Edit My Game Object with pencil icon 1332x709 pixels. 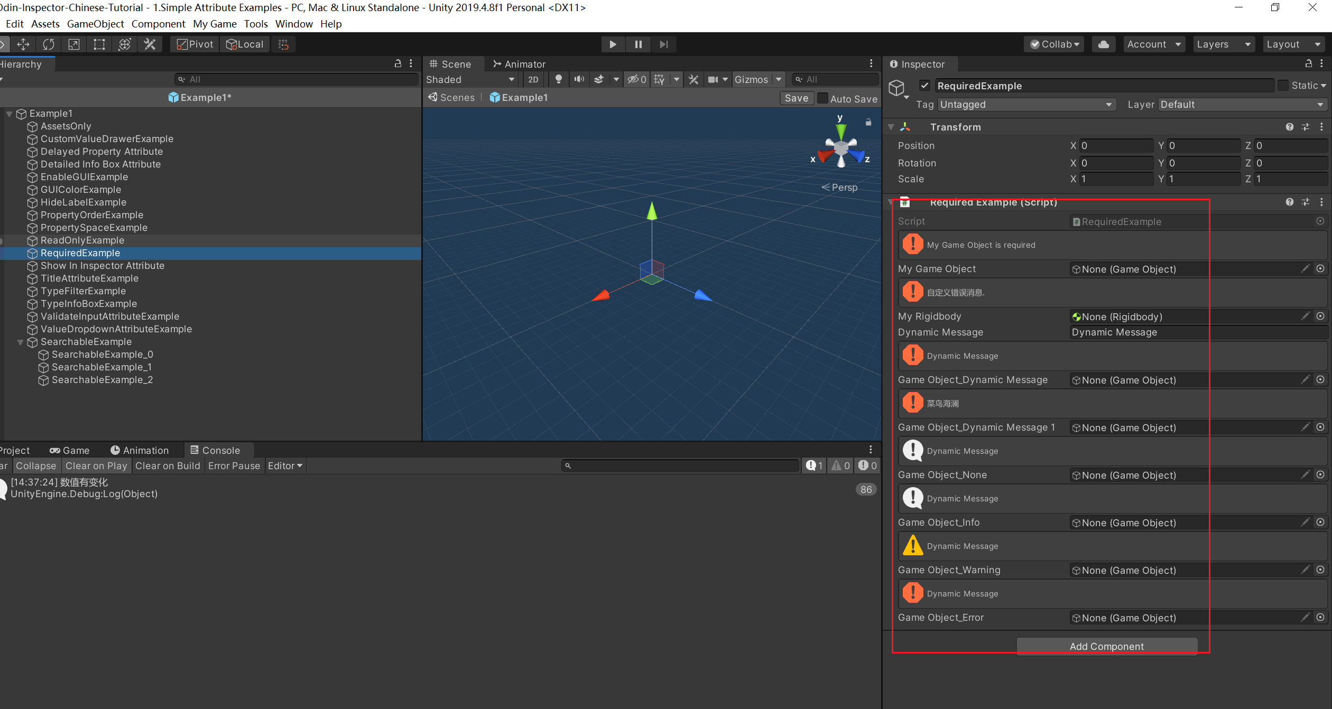point(1305,268)
